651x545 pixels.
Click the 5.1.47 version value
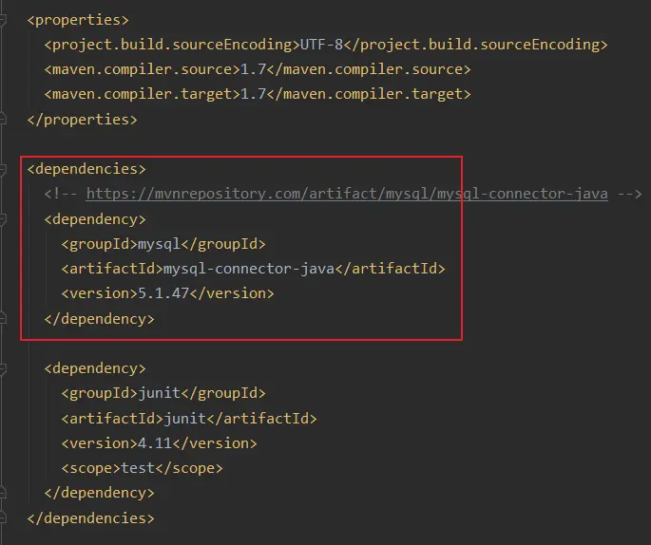pos(163,293)
